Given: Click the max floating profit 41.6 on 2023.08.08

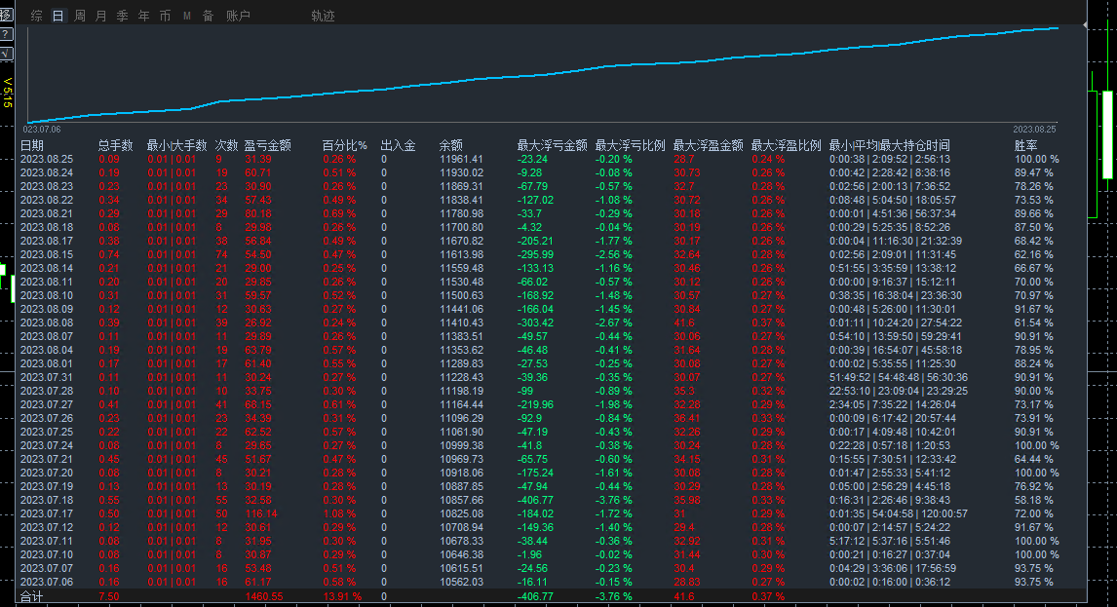Looking at the screenshot, I should 684,322.
